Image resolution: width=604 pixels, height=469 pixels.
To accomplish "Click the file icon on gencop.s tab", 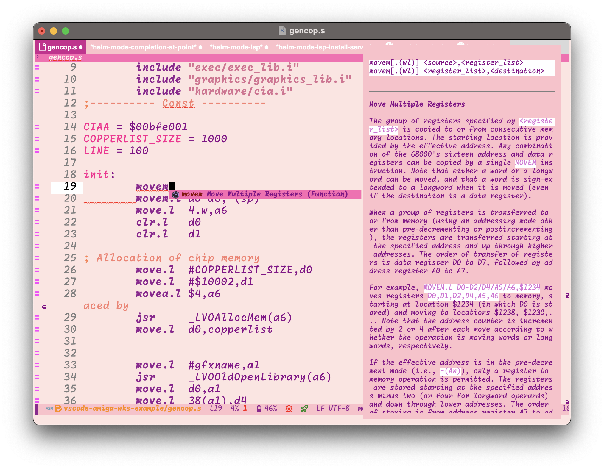I will coord(42,47).
